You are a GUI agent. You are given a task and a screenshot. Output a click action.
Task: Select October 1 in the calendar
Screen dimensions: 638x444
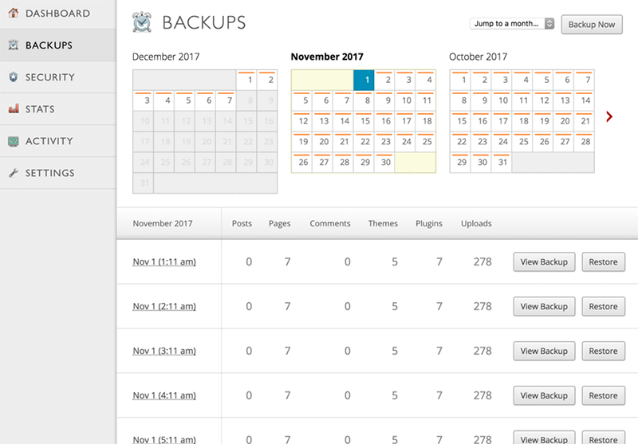[x=461, y=80]
